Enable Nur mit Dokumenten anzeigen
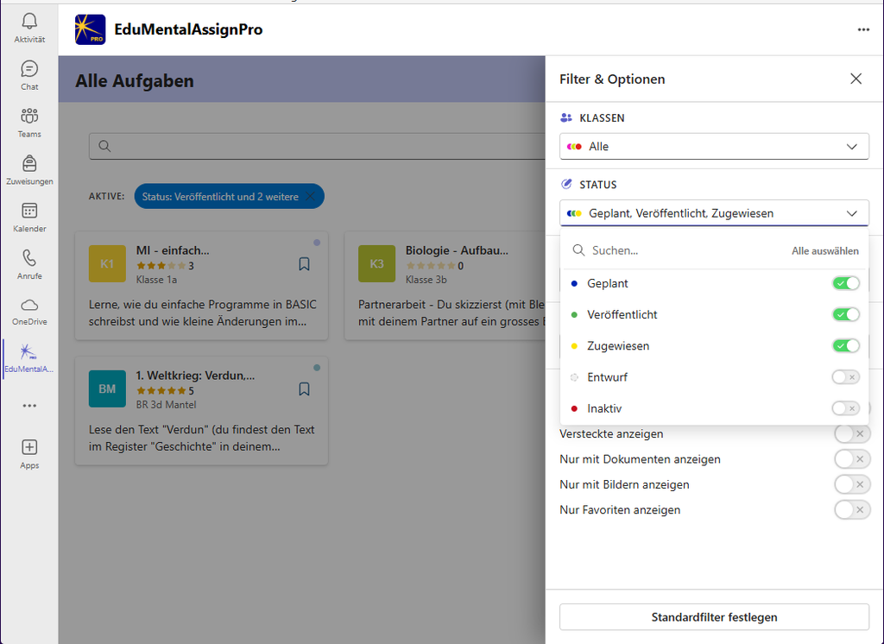The width and height of the screenshot is (884, 644). (852, 459)
